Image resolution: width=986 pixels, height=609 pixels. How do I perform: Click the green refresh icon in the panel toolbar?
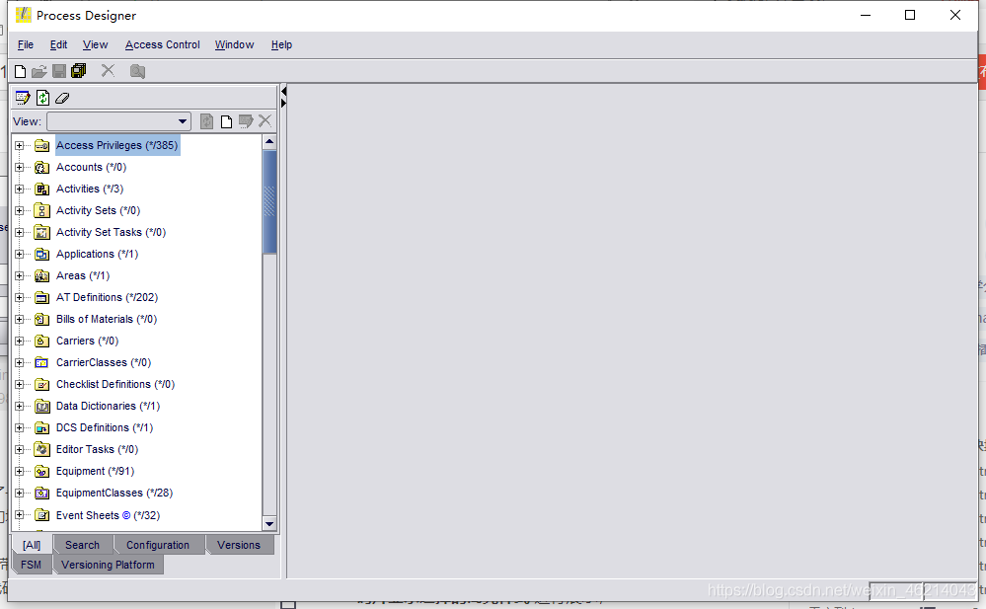pos(43,98)
